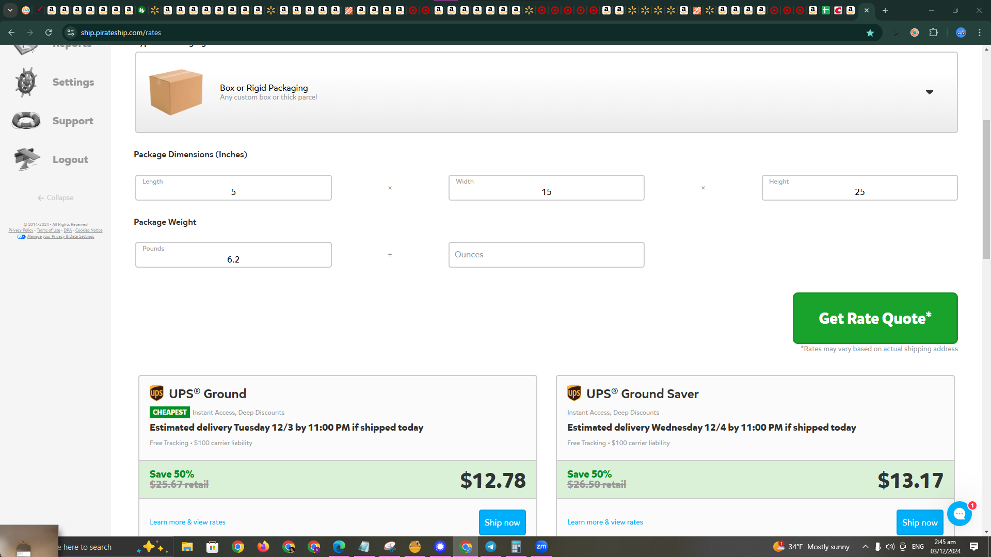Reload the page with the refresh icon
Image resolution: width=991 pixels, height=557 pixels.
tap(49, 32)
